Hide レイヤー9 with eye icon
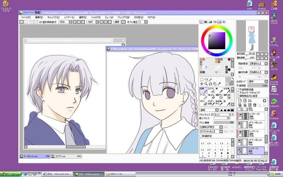The width and height of the screenshot is (283, 177). click(x=240, y=132)
